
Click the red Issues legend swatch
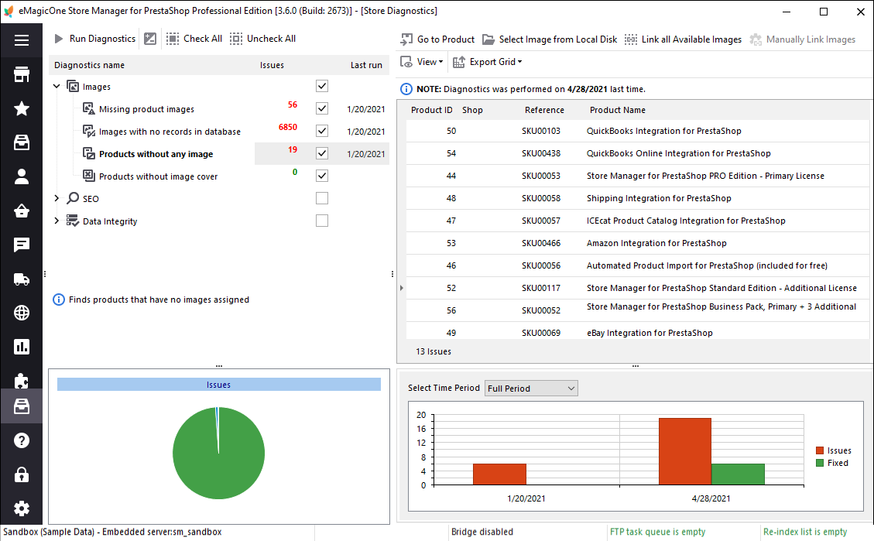(819, 450)
